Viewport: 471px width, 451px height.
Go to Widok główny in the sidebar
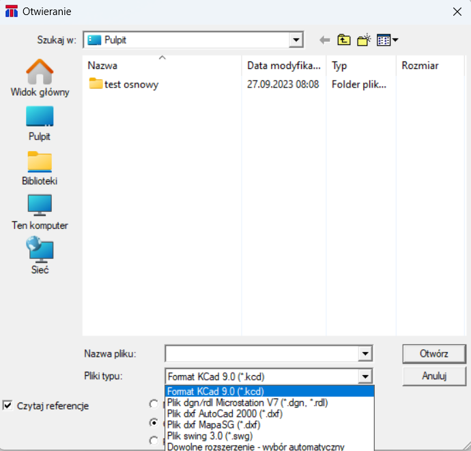[x=40, y=78]
